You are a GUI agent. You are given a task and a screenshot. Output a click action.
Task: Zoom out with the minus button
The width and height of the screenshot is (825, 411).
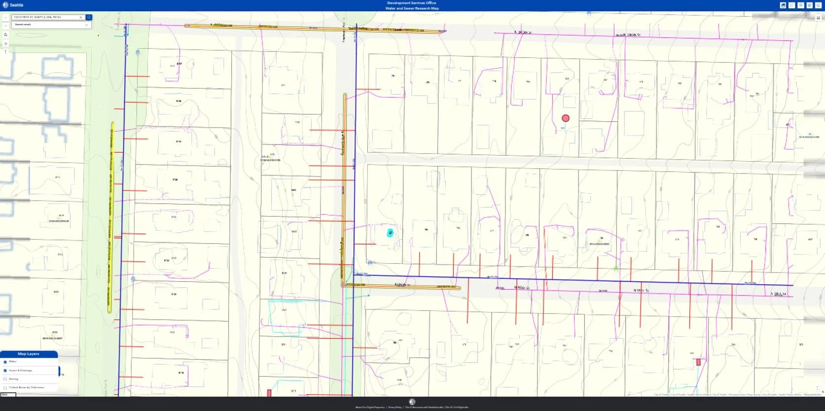[5, 25]
